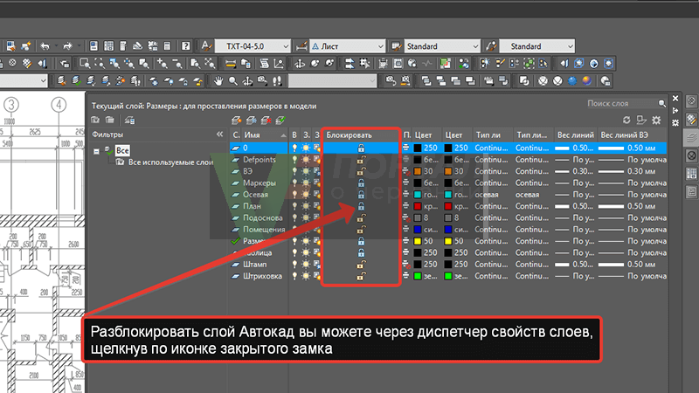Open the layer manager Settings gear

[656, 121]
